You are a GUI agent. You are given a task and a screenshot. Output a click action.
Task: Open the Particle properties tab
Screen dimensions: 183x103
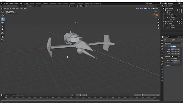click(x=162, y=67)
